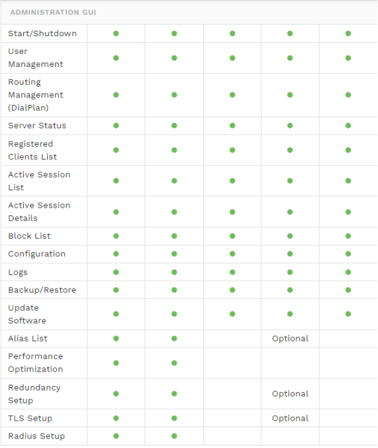
Task: Click the Update Software row label
Action: (x=27, y=314)
